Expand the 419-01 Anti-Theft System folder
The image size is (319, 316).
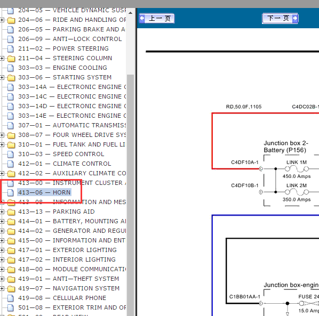pyautogui.click(x=2, y=279)
